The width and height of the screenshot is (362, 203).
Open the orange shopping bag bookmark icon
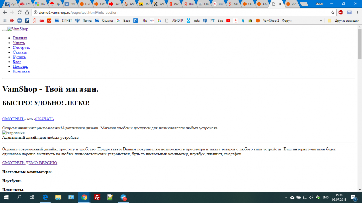pyautogui.click(x=49, y=21)
